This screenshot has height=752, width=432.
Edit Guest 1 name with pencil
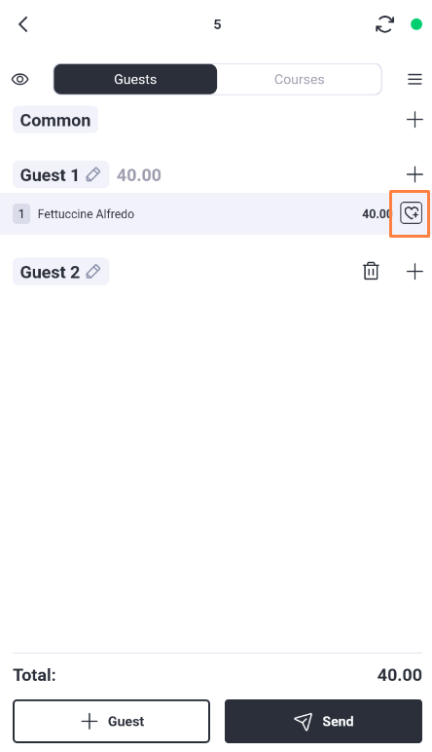pyautogui.click(x=93, y=174)
